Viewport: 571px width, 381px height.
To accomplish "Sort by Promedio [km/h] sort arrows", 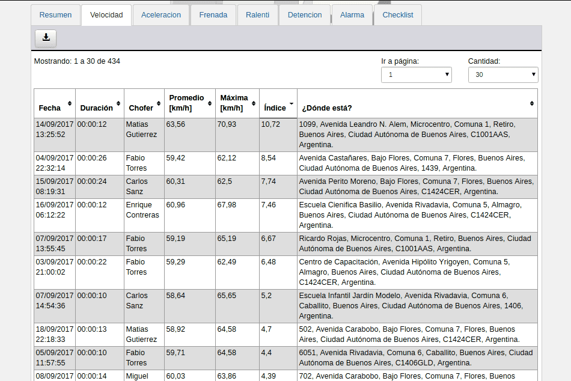I will click(210, 103).
